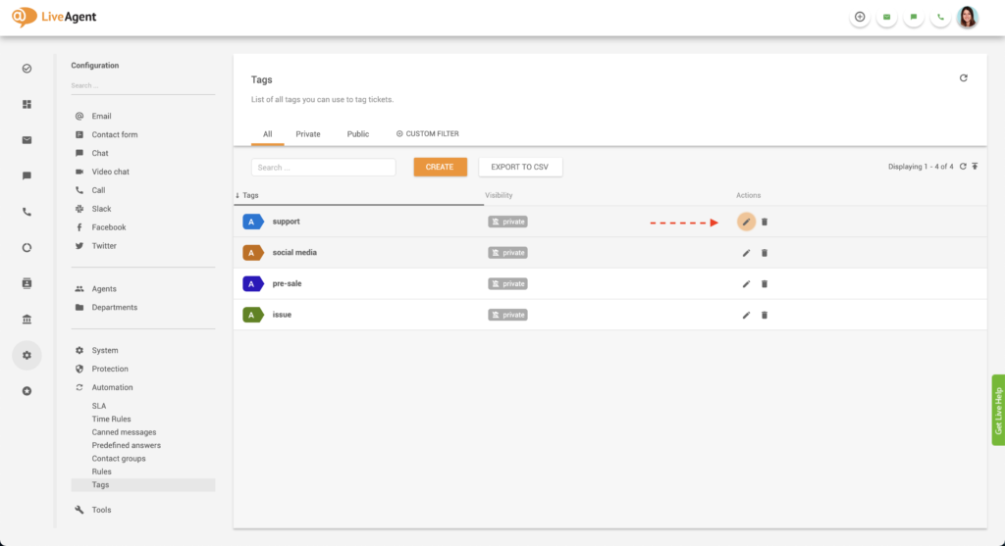Click the tags Search input field

tap(323, 168)
